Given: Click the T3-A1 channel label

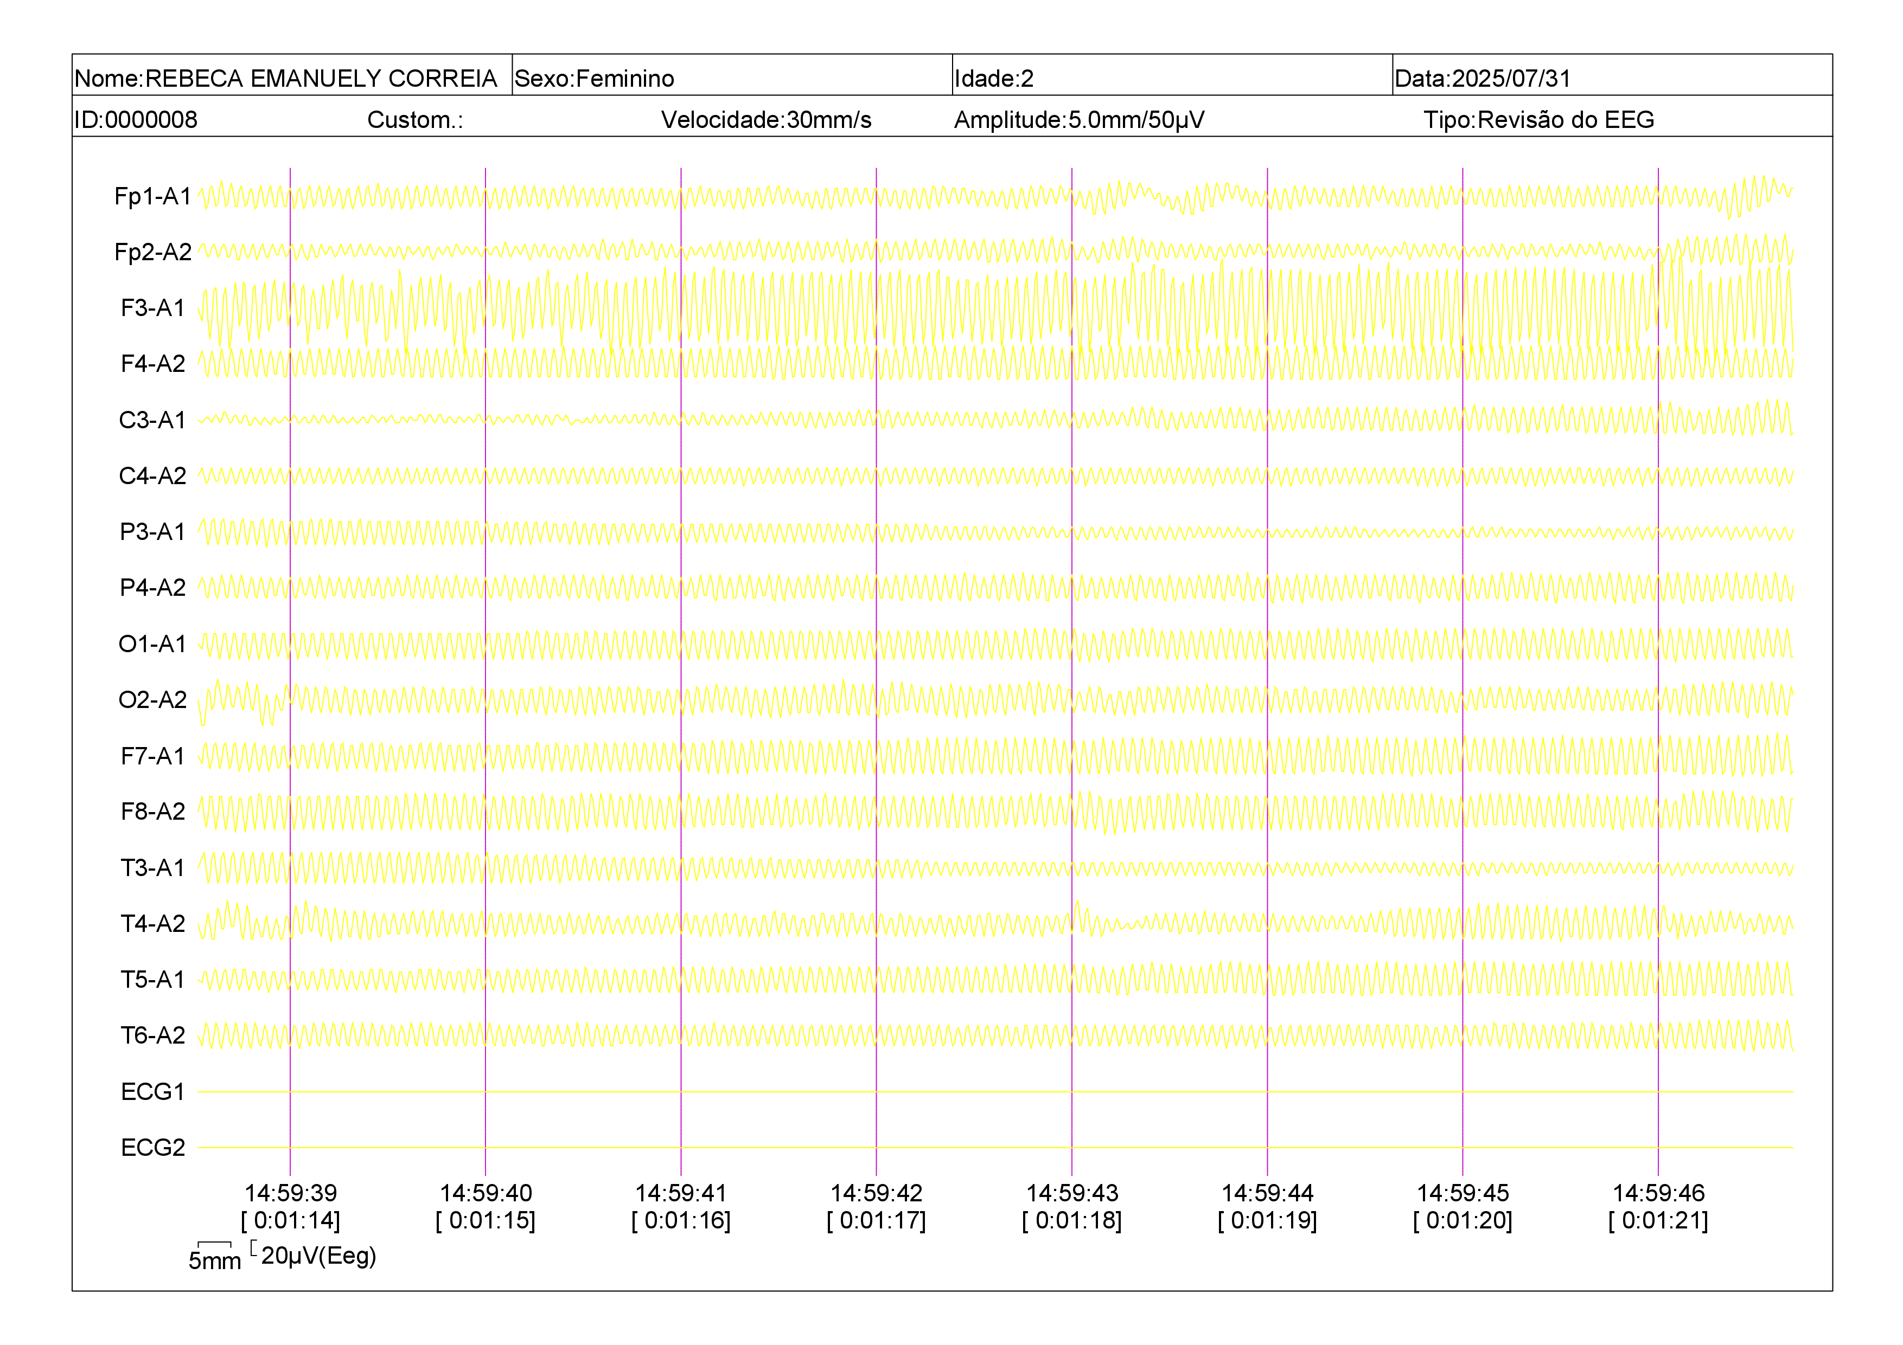Looking at the screenshot, I should (x=152, y=867).
